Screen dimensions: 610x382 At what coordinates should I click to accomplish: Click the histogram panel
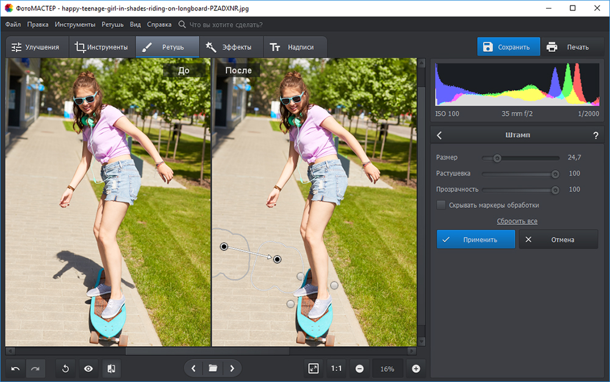pyautogui.click(x=517, y=84)
